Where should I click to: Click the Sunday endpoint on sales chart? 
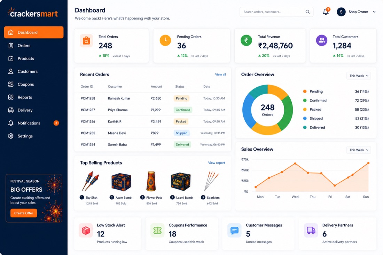coord(368,163)
